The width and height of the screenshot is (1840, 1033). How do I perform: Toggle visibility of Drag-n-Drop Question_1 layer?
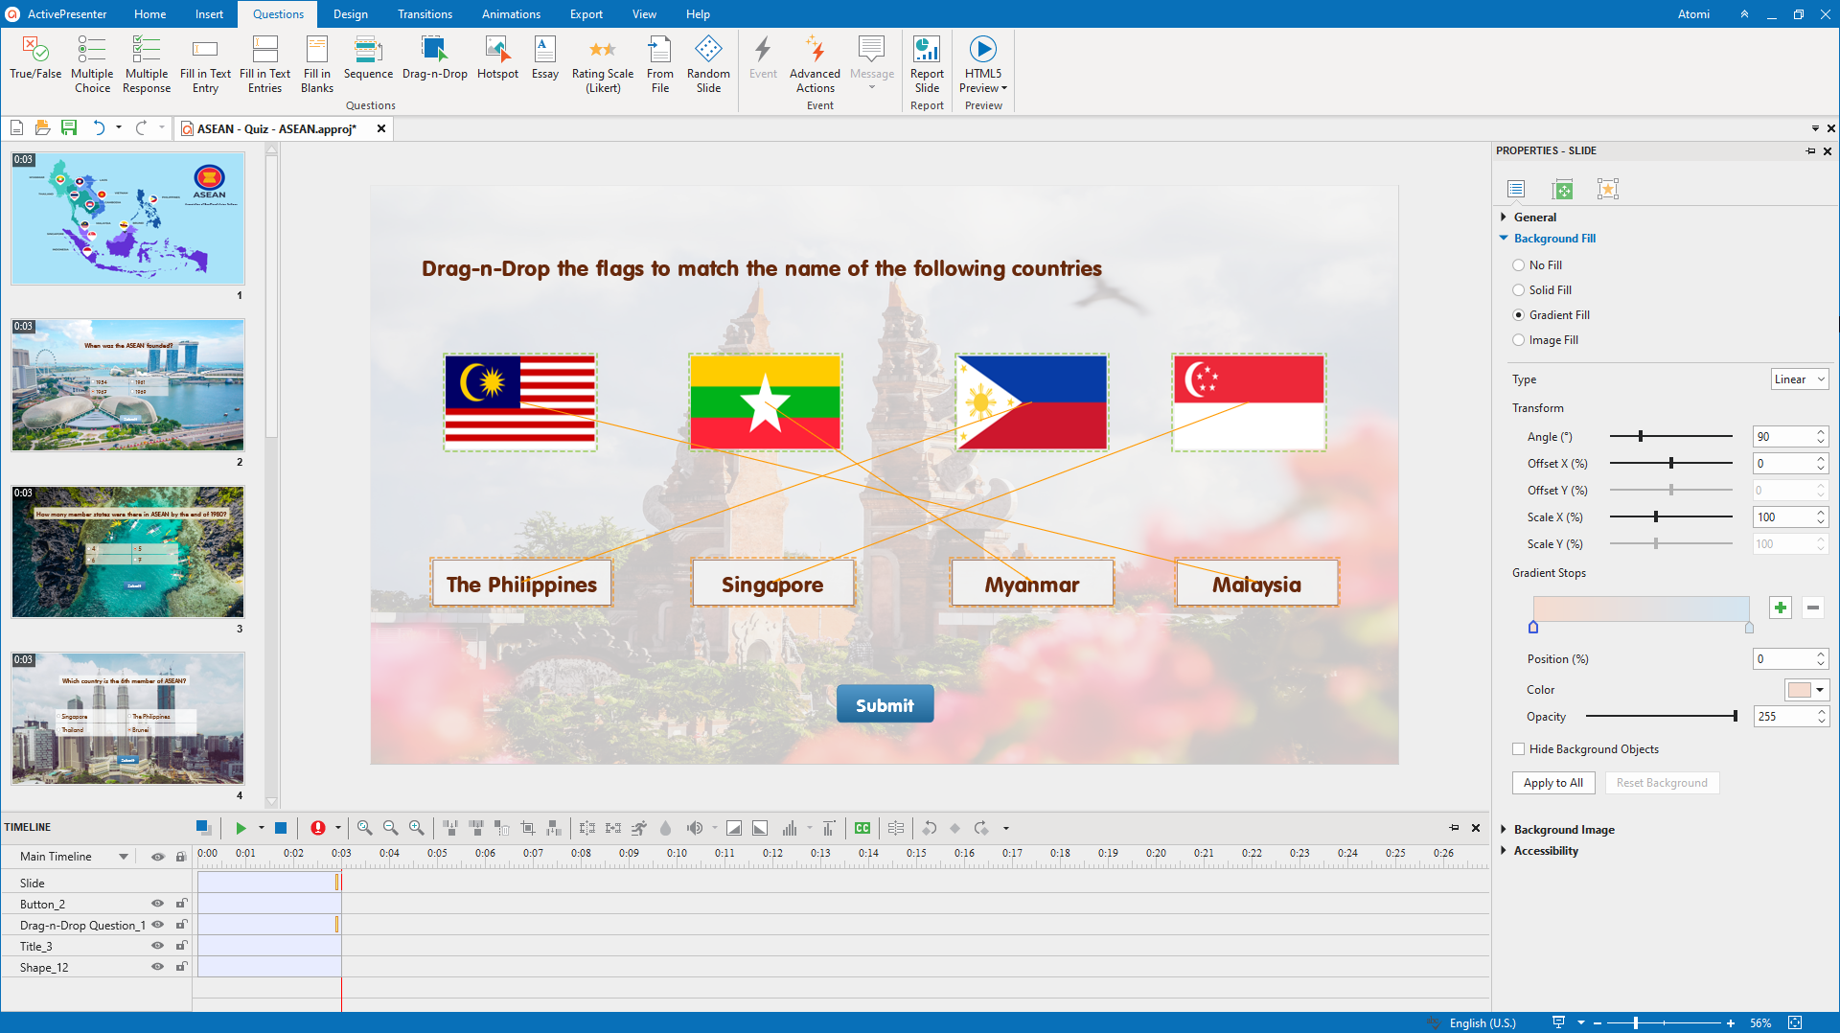click(x=157, y=925)
